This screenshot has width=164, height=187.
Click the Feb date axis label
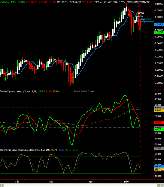[x=17, y=182]
